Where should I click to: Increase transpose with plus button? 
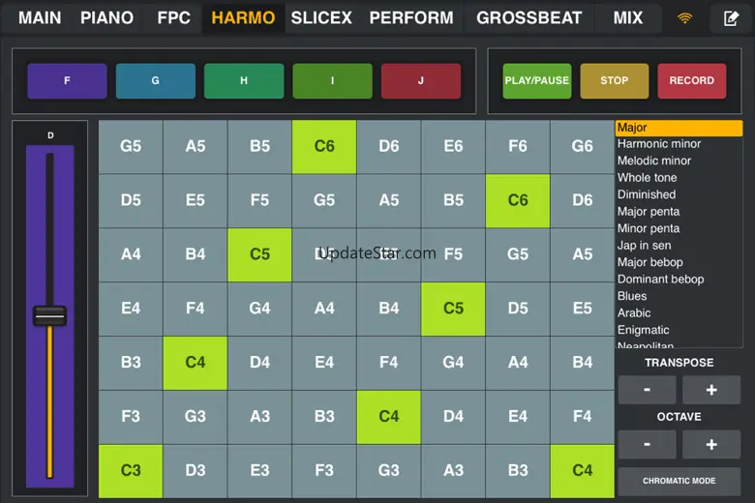(x=711, y=390)
